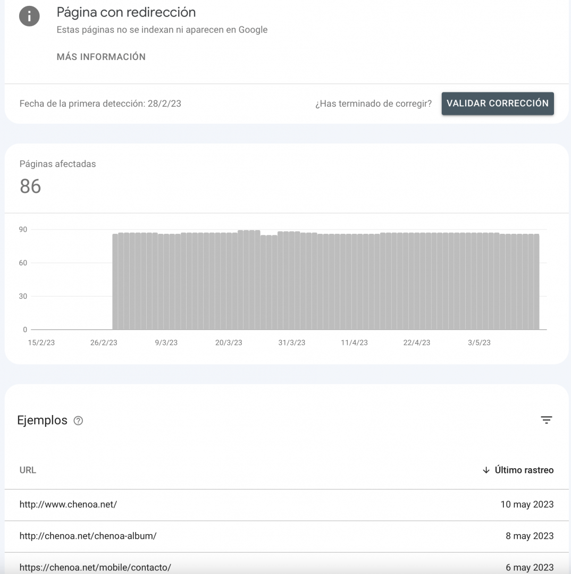Click the 8 may 2023 crawl date
Viewport: 571px width, 574px height.
tap(529, 536)
